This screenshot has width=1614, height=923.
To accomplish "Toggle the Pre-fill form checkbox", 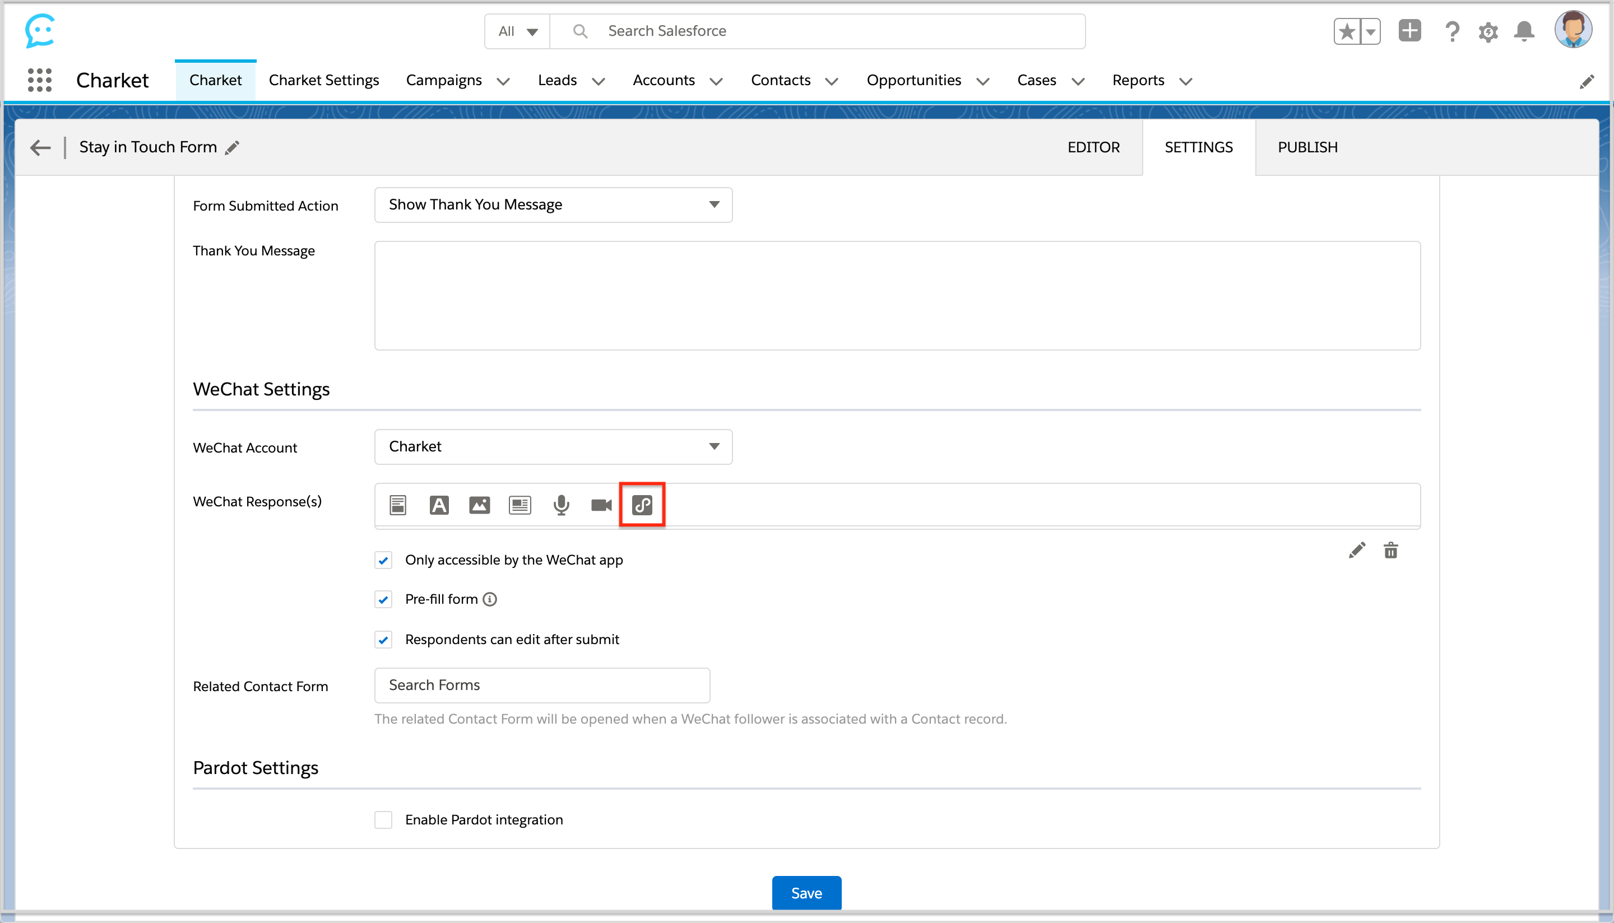I will [383, 600].
